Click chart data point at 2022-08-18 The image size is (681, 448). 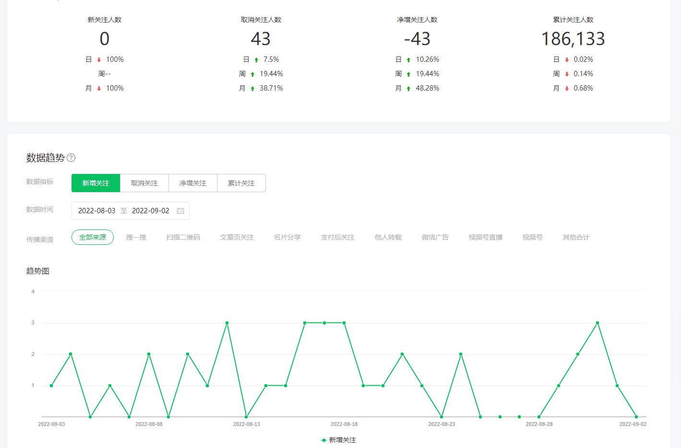344,323
